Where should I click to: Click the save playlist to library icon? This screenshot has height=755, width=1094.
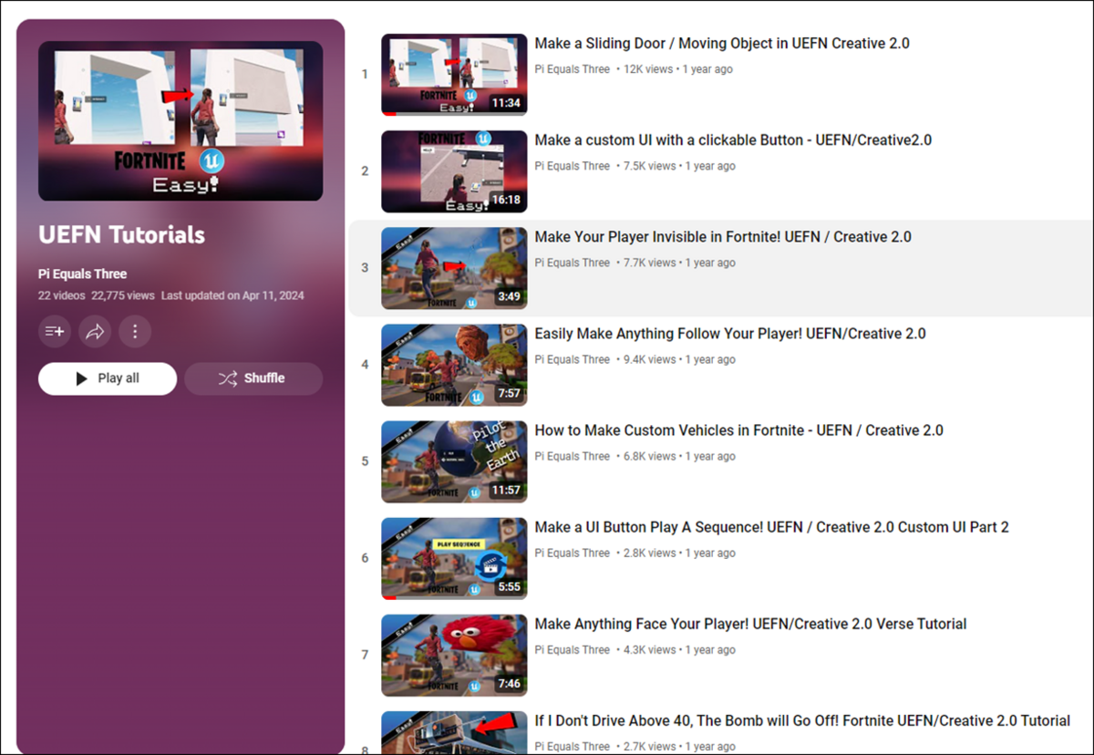coord(55,332)
